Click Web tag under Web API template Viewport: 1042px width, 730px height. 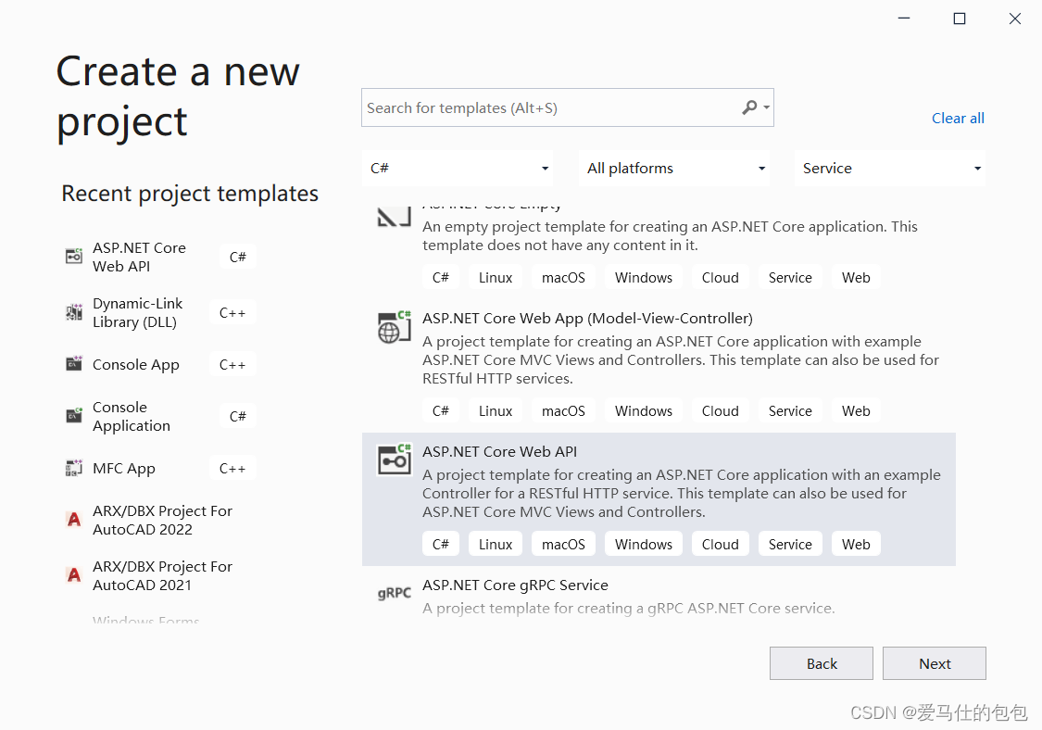coord(856,544)
